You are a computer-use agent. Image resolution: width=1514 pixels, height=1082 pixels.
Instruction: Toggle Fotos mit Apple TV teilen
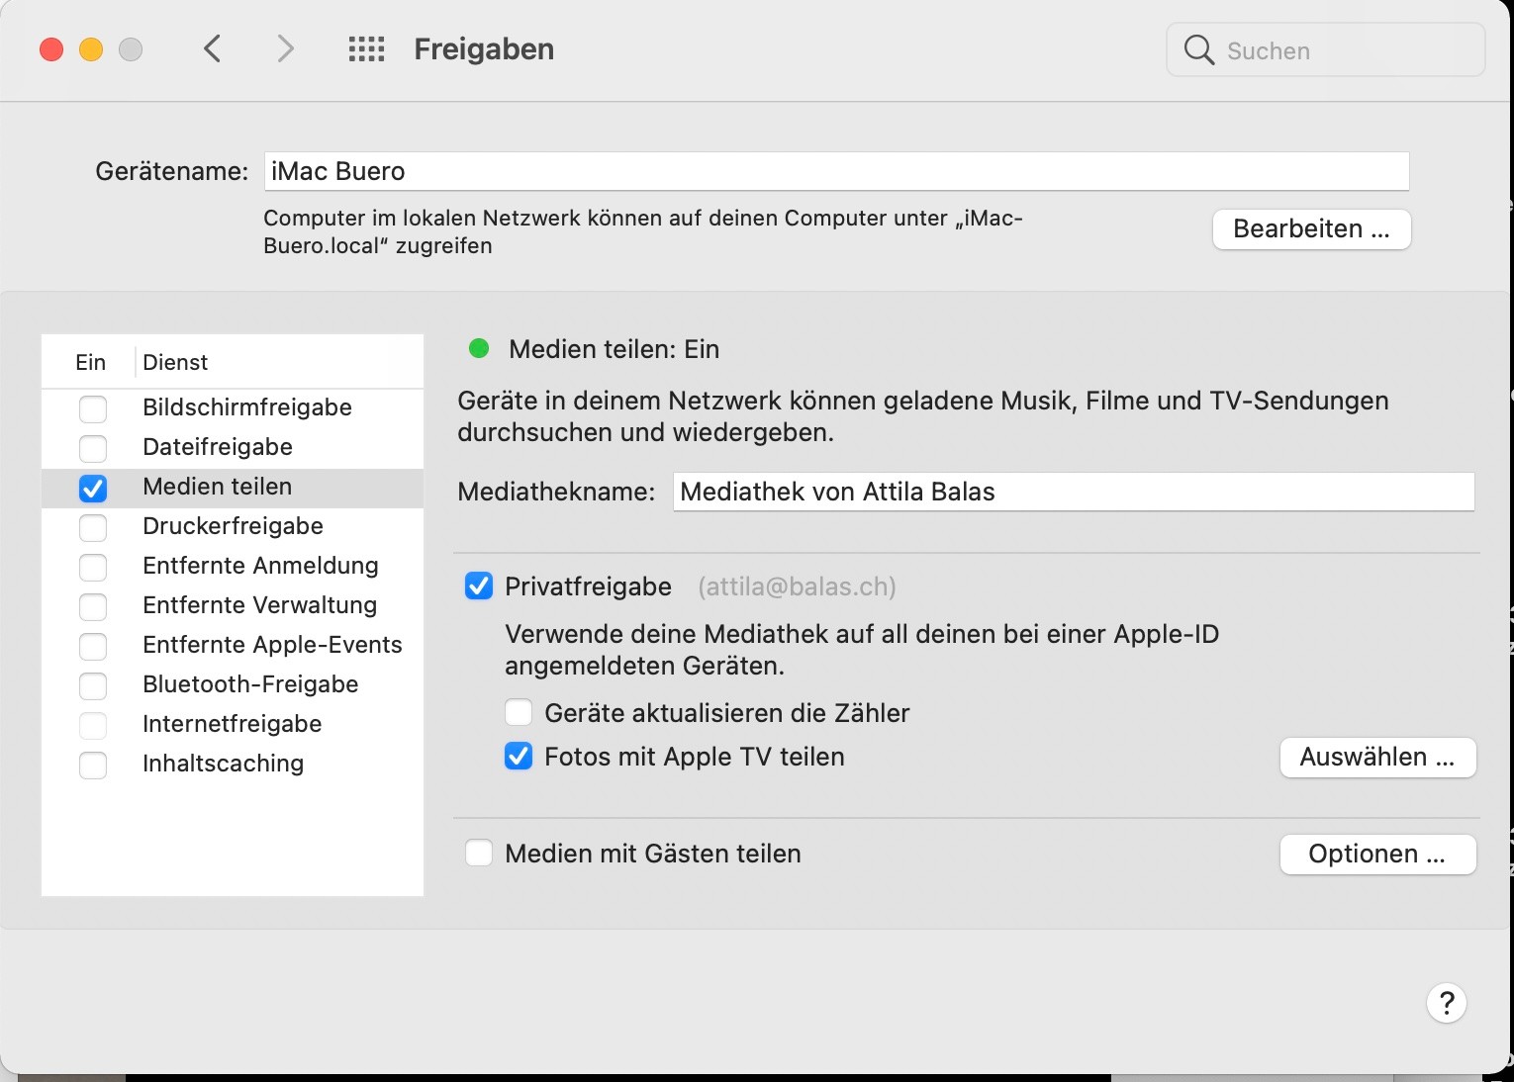click(x=519, y=757)
